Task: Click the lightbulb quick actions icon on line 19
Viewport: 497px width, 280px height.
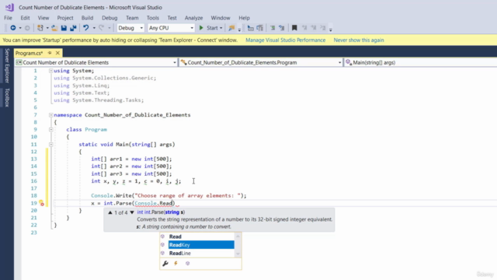Action: [41, 203]
